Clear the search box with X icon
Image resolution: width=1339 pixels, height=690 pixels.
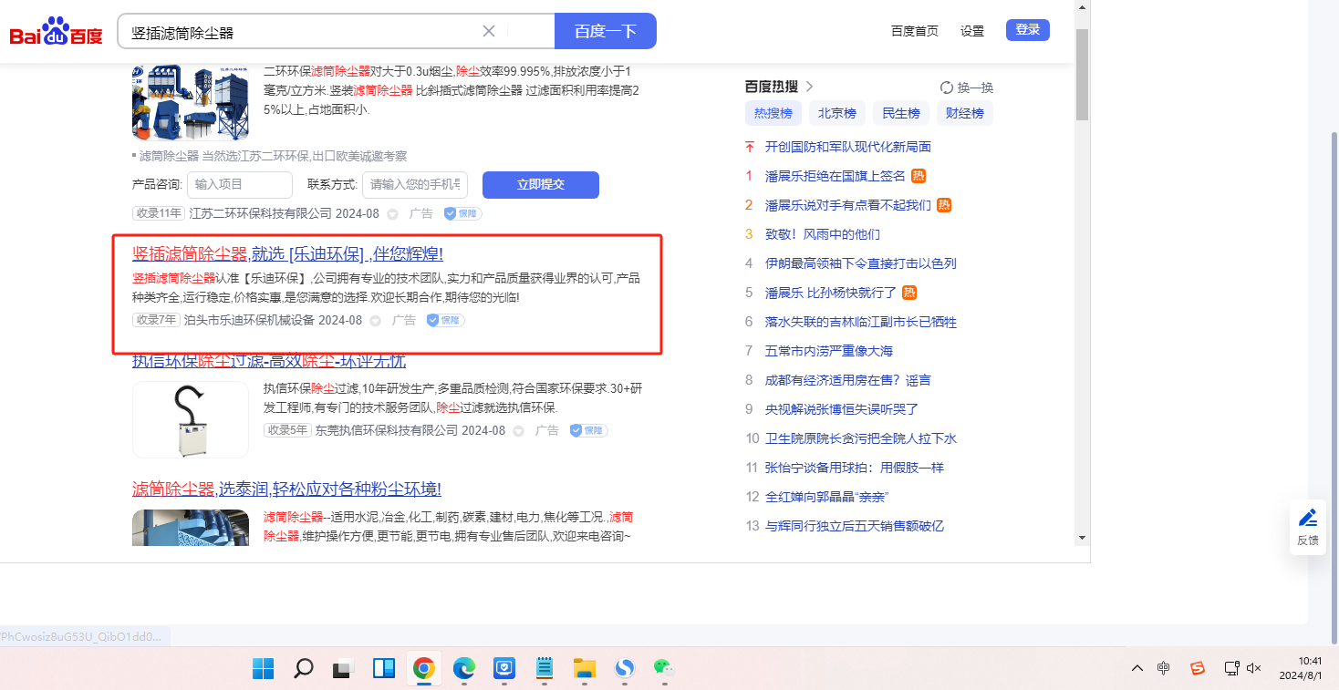pyautogui.click(x=489, y=31)
